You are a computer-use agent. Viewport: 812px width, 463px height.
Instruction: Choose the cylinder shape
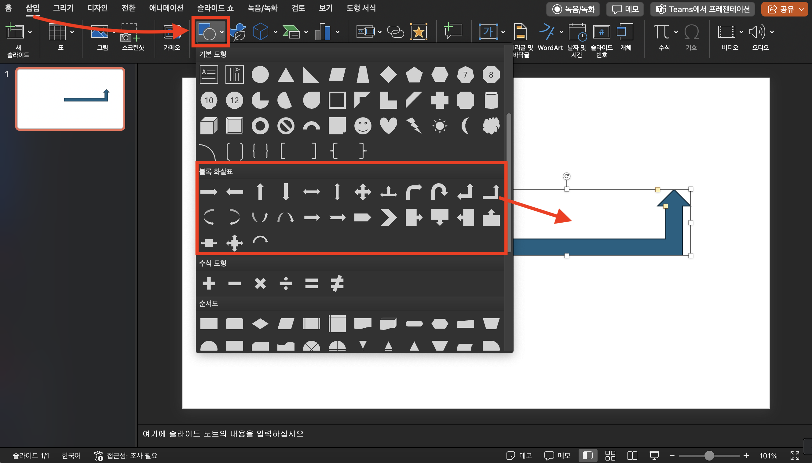[x=491, y=100]
